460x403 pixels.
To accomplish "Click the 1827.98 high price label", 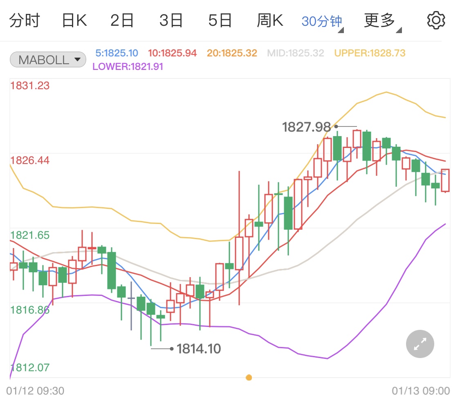I will point(306,127).
